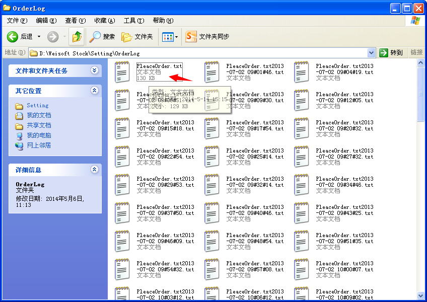Start 文件夹同步 folder sync
The width and height of the screenshot is (427, 302).
207,36
